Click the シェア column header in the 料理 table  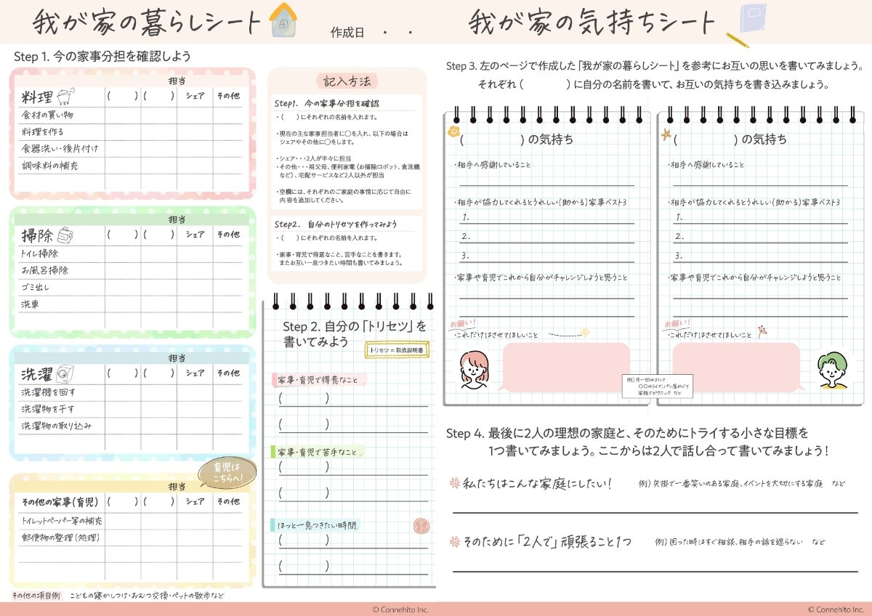coord(195,96)
